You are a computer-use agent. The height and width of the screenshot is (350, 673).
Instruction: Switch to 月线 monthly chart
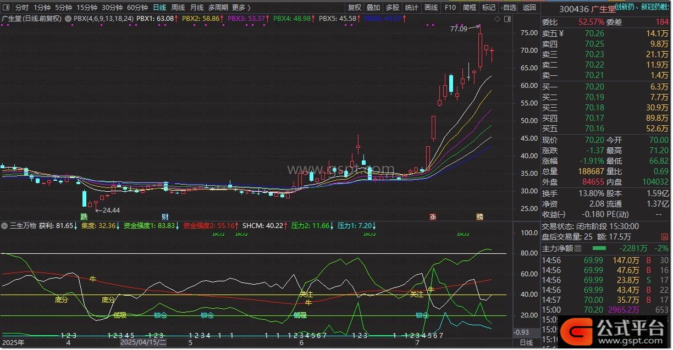coord(197,8)
